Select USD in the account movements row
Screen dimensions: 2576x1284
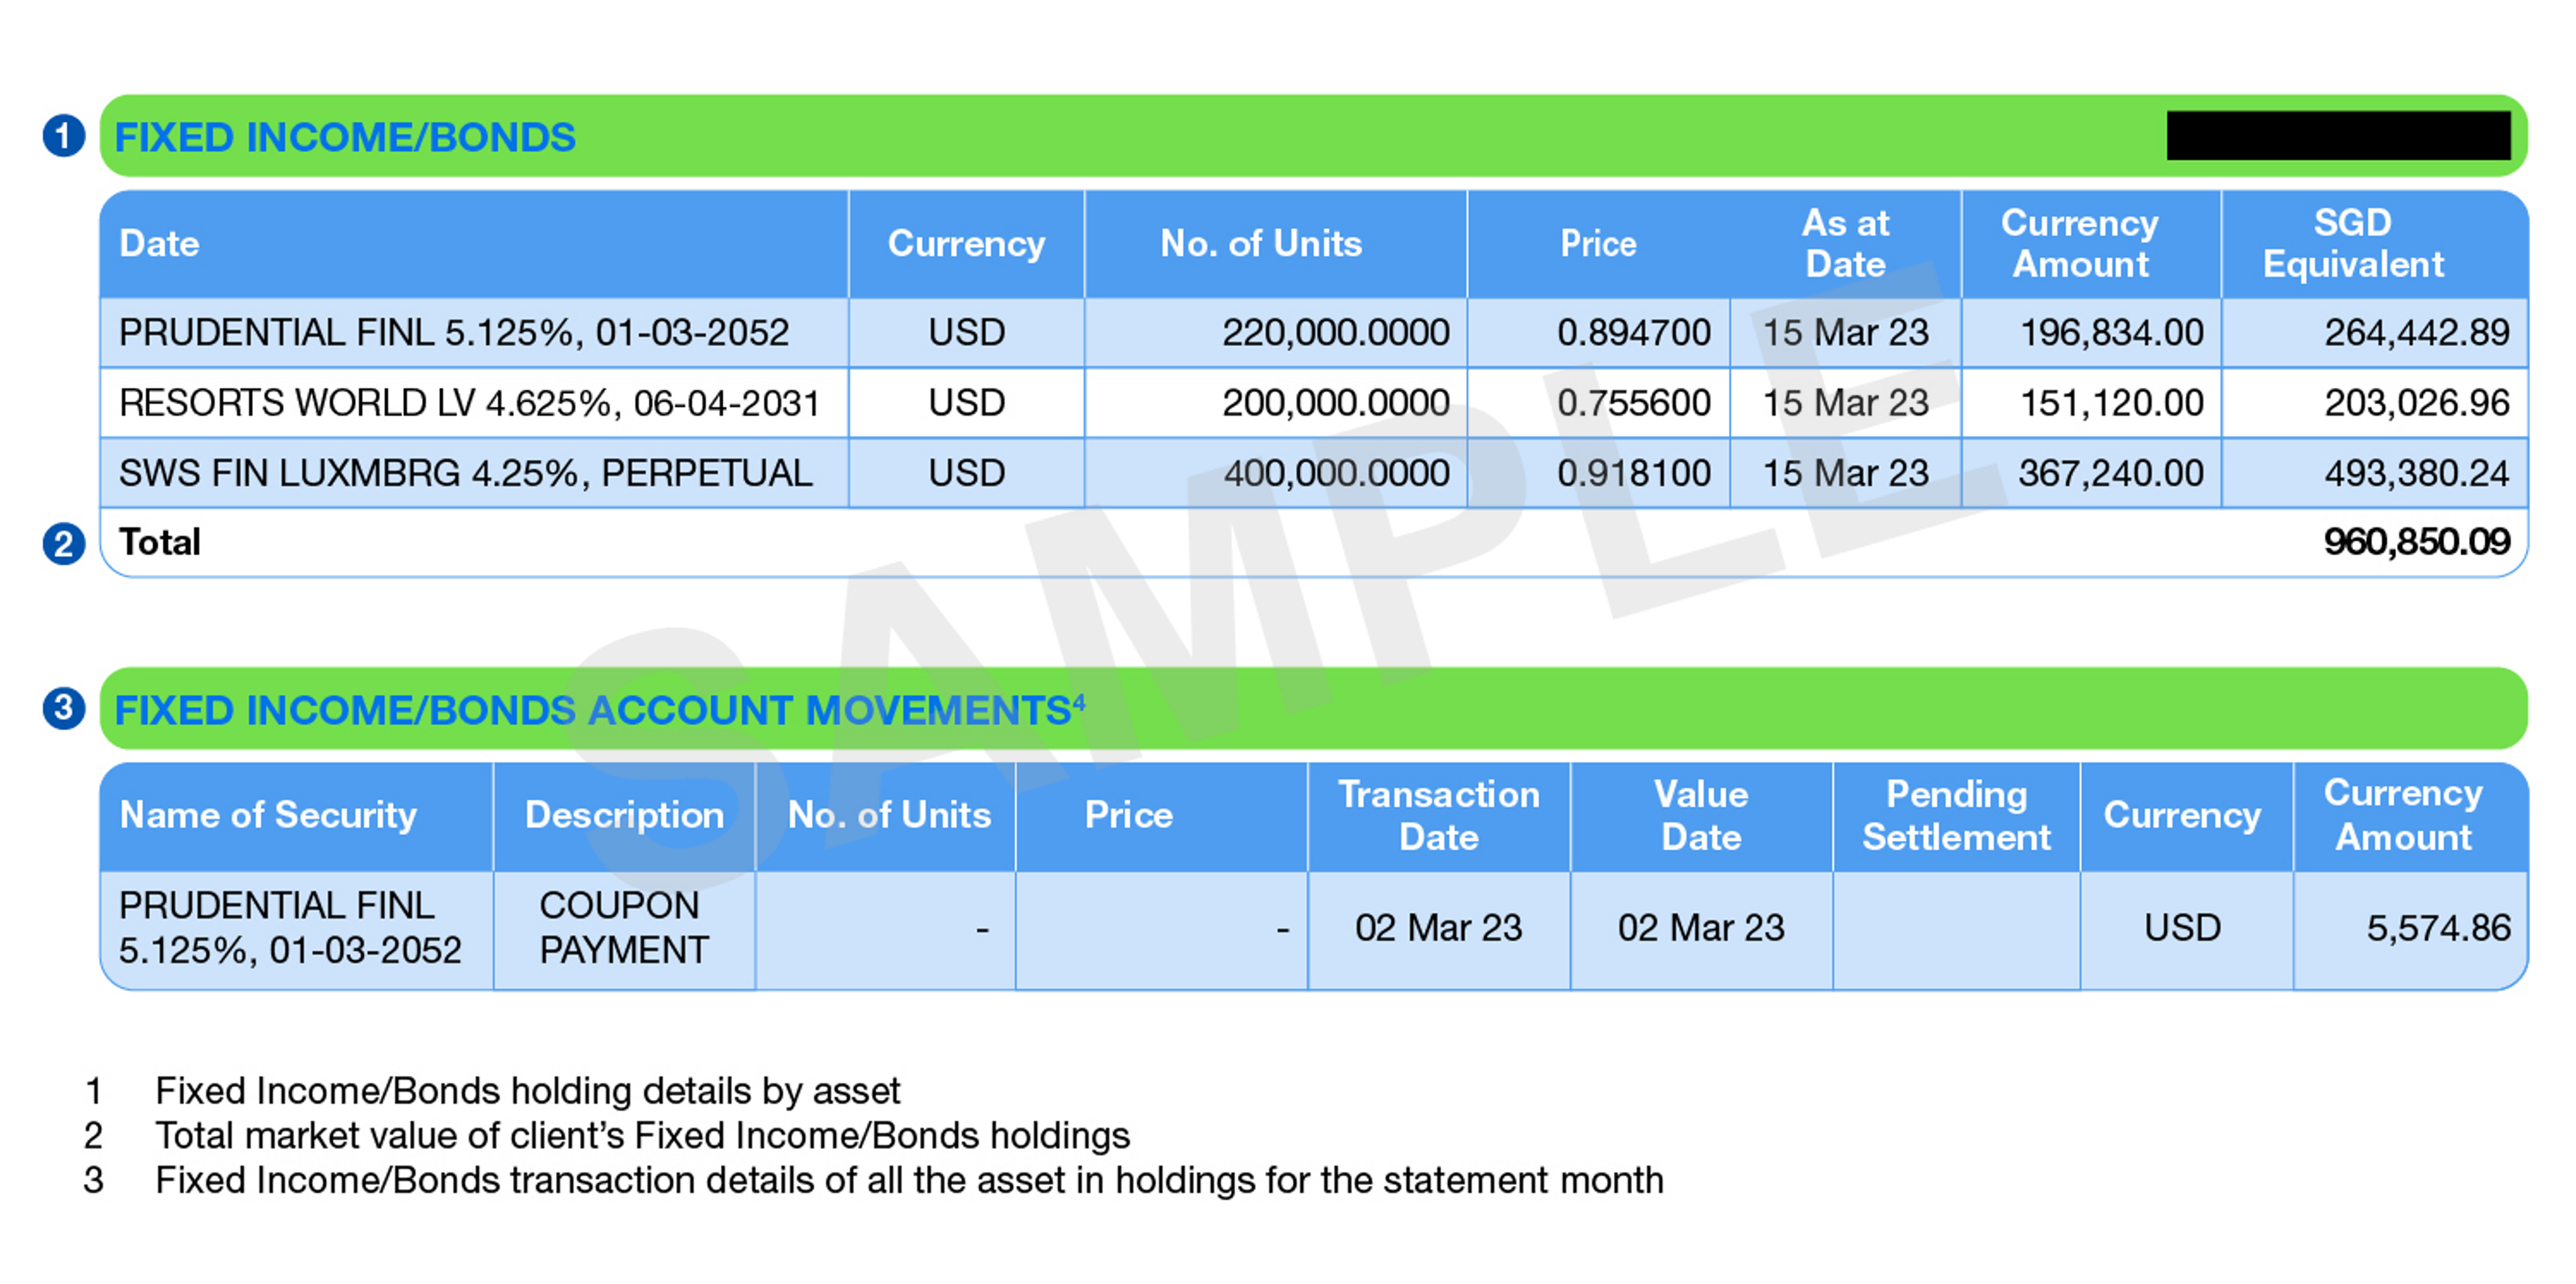click(x=2182, y=928)
